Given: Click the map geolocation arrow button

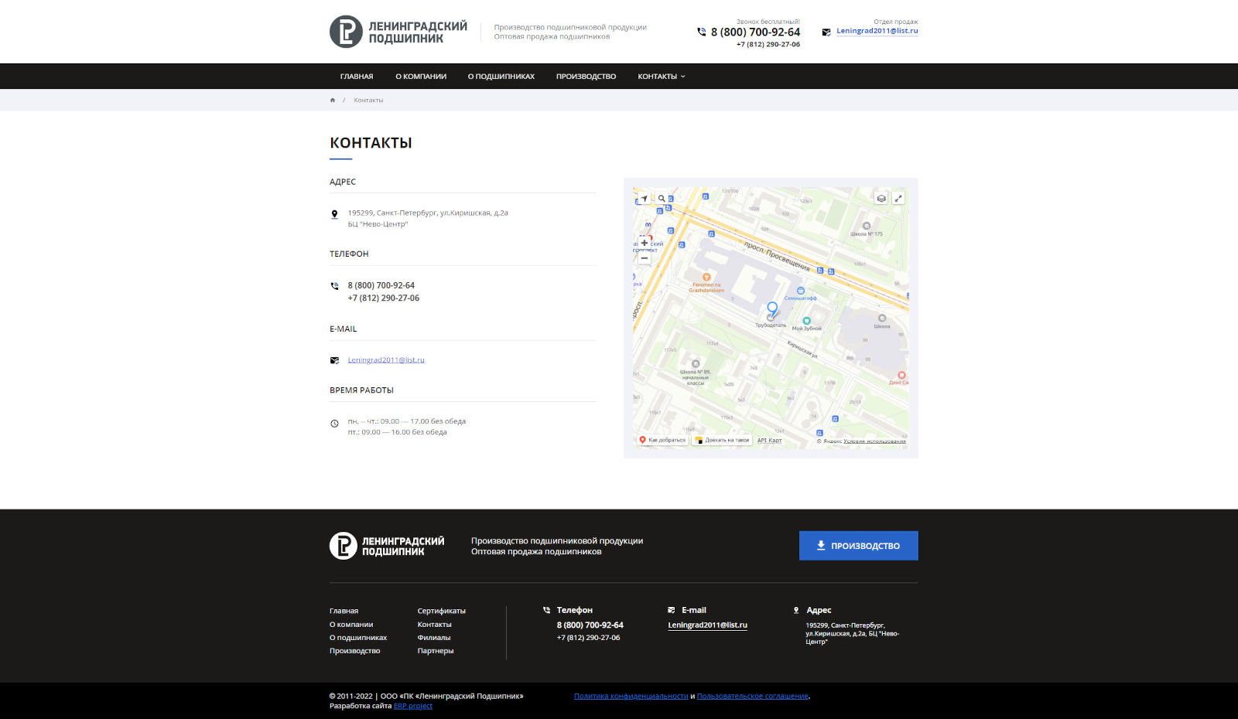Looking at the screenshot, I should 643,199.
